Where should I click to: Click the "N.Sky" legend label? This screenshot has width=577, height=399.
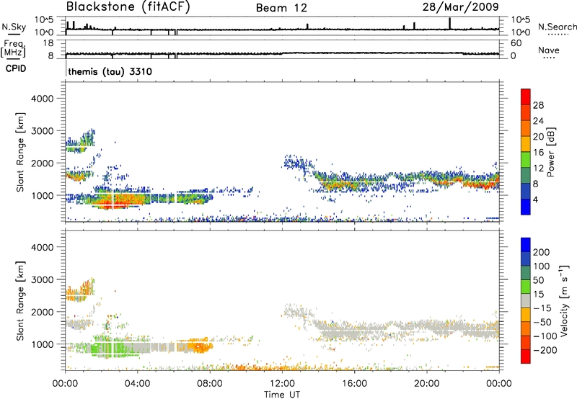[x=14, y=27]
